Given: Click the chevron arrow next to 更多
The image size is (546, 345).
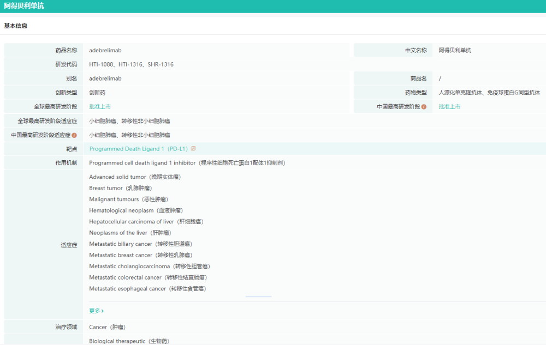Looking at the screenshot, I should point(102,311).
